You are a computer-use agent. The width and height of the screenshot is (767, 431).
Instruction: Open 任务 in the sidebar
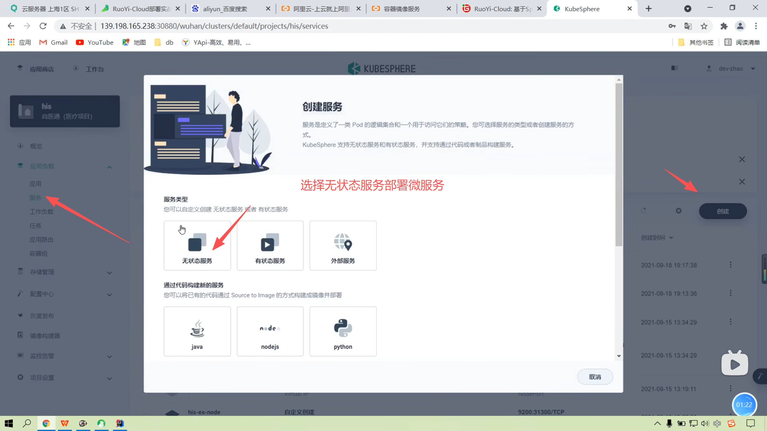pyautogui.click(x=36, y=225)
